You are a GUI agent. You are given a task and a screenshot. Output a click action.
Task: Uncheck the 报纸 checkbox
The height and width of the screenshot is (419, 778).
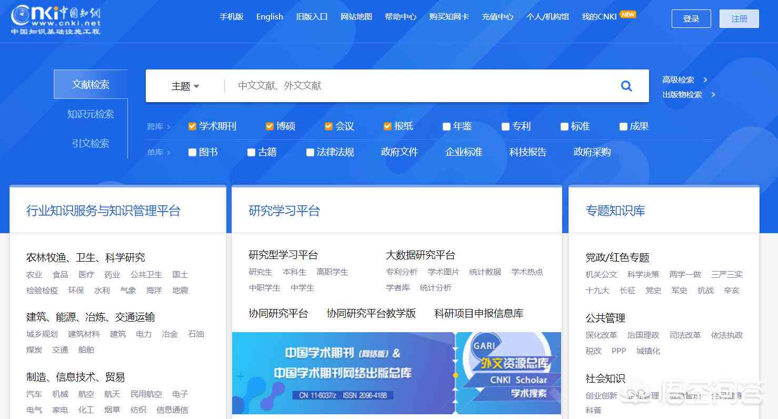click(387, 126)
